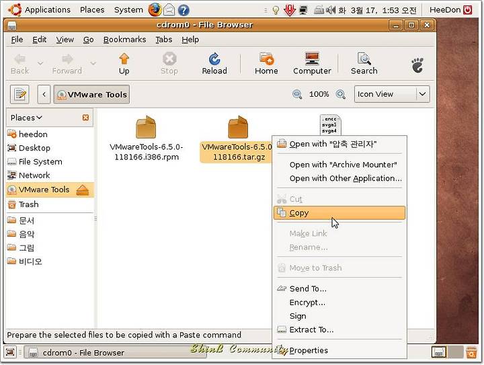Open the Go menu
Screen dimensions: 484x365
[x=88, y=40]
